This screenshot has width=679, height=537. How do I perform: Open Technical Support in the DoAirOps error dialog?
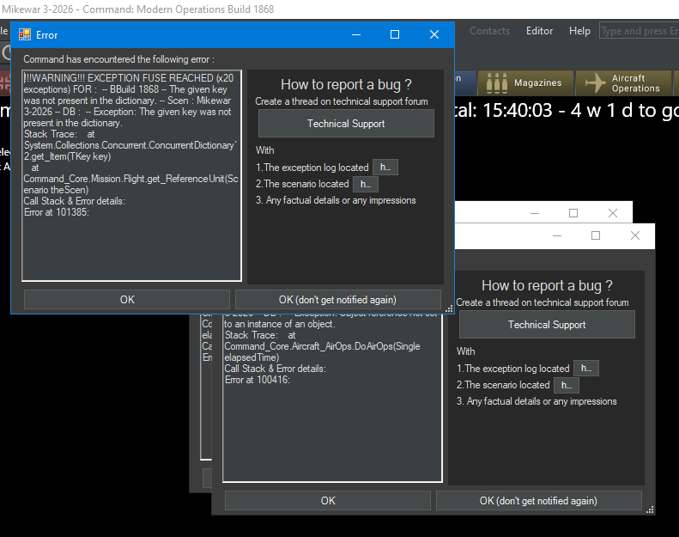pyautogui.click(x=547, y=325)
